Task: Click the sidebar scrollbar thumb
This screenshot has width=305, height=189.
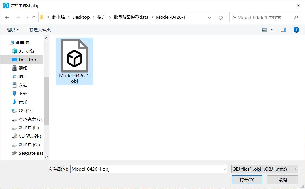Action: [47, 101]
